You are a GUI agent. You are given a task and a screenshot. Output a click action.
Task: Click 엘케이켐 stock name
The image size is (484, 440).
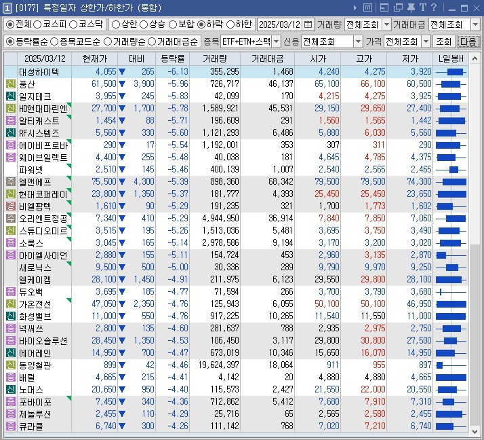[35, 280]
